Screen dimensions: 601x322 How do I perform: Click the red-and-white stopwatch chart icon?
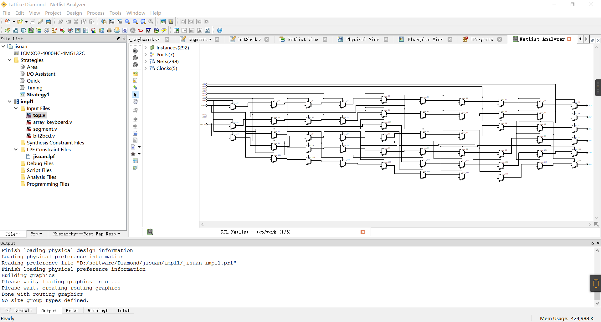coord(94,30)
